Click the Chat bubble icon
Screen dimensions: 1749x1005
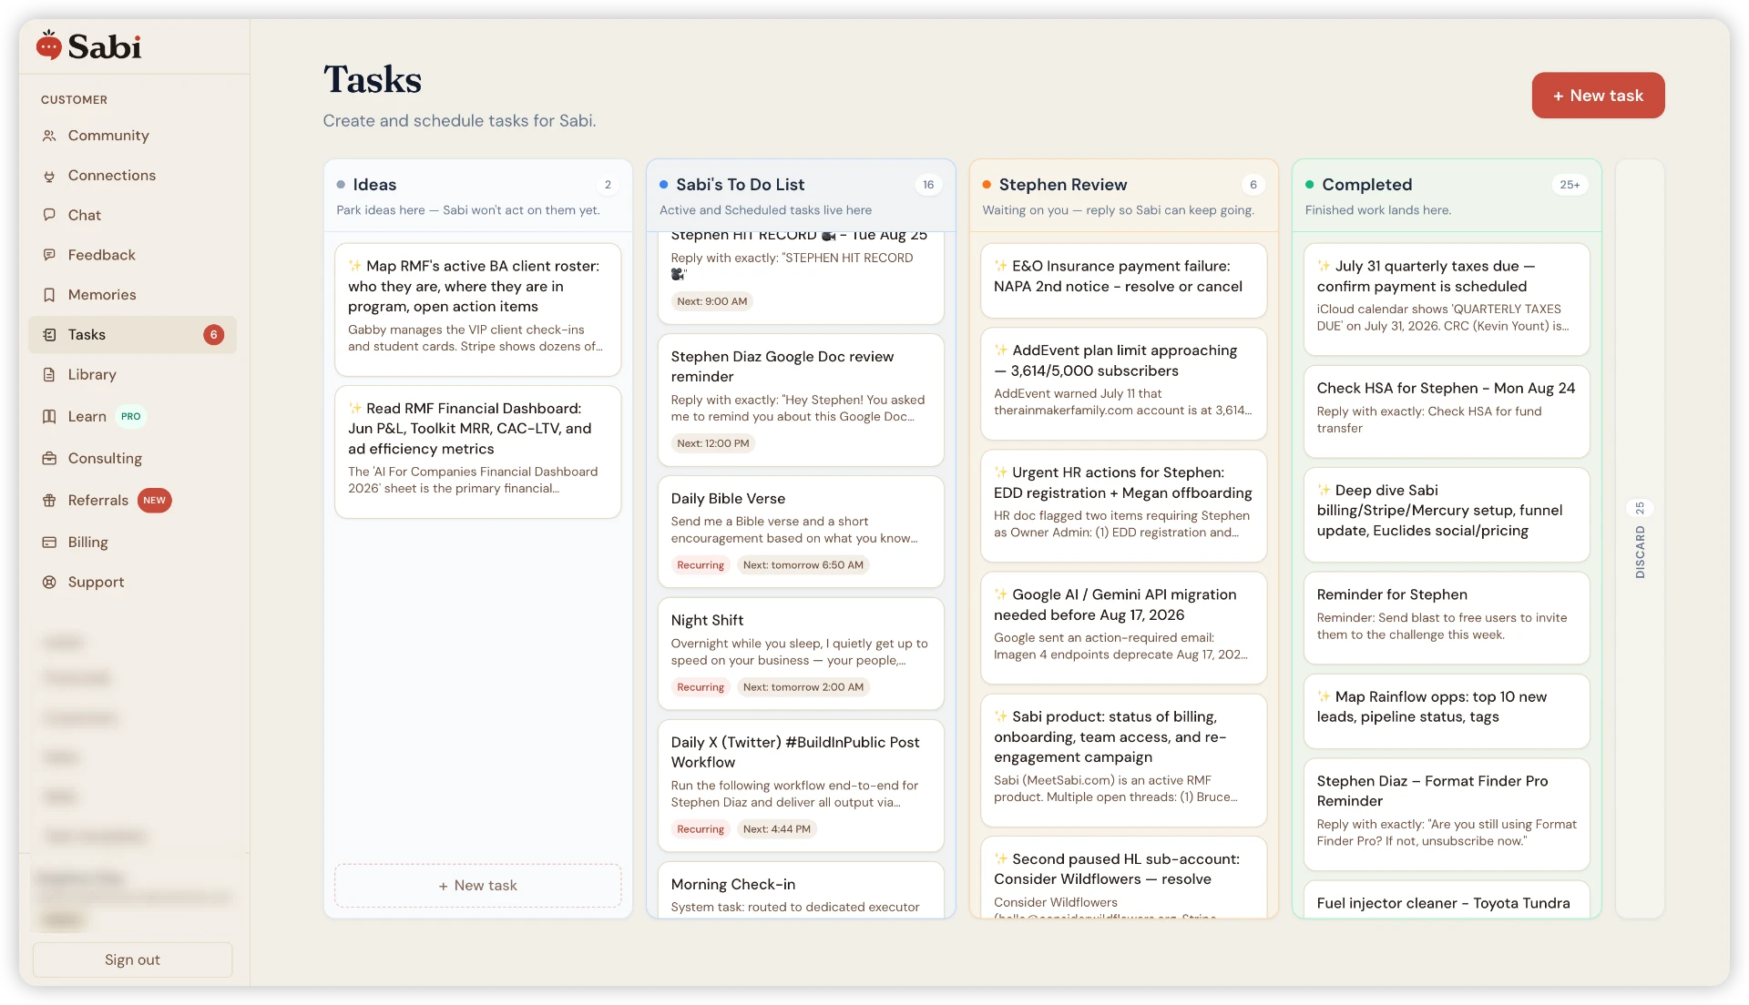[49, 215]
